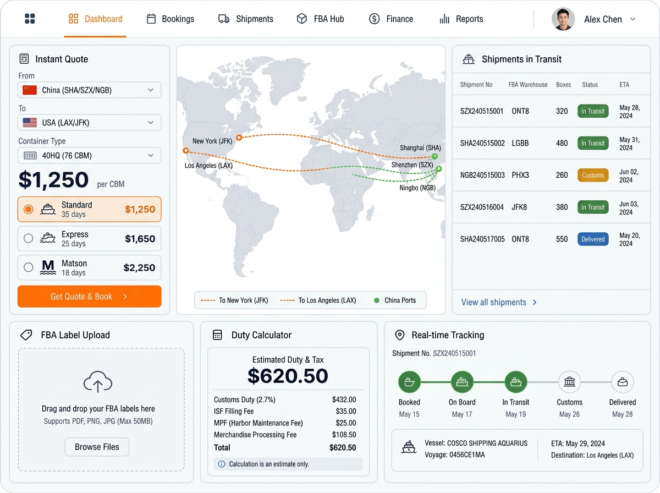This screenshot has width=660, height=493.
Task: Open the FBA Hub tab
Action: [320, 19]
